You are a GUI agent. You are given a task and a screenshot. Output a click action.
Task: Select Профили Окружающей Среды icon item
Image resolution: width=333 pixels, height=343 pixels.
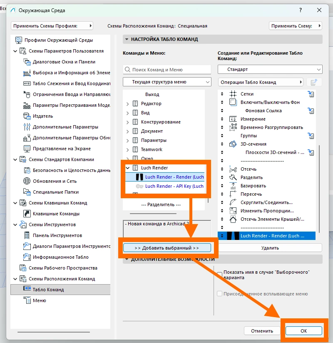point(19,40)
